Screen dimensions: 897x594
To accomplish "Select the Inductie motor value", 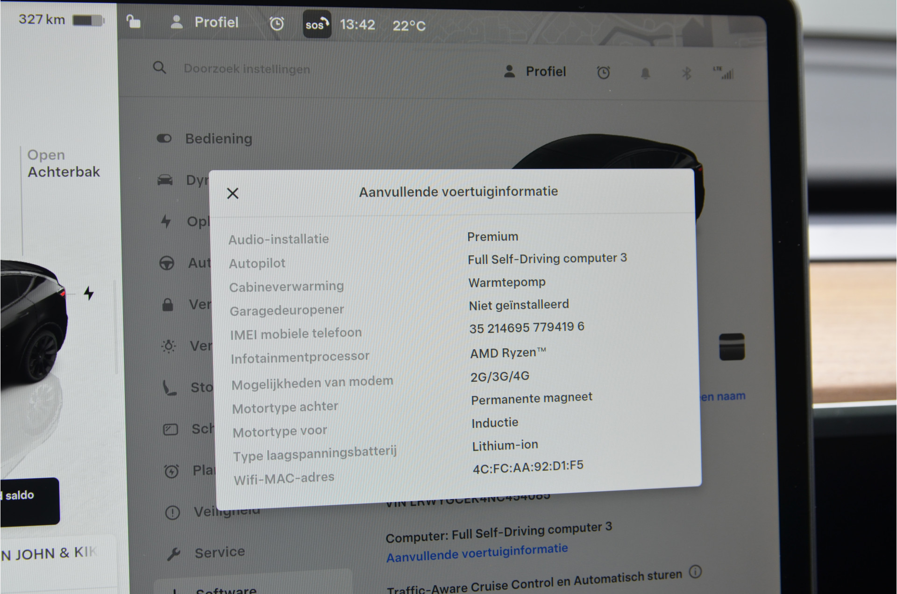I will click(495, 423).
